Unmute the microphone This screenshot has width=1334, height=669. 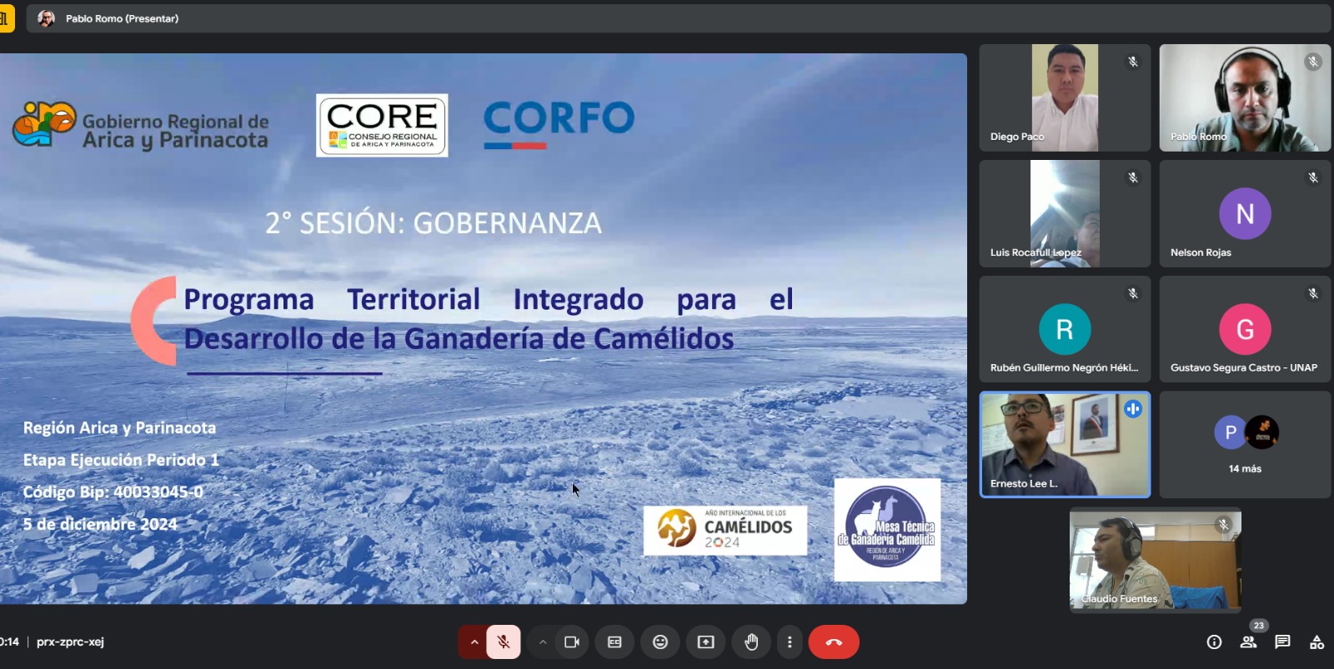pos(504,642)
